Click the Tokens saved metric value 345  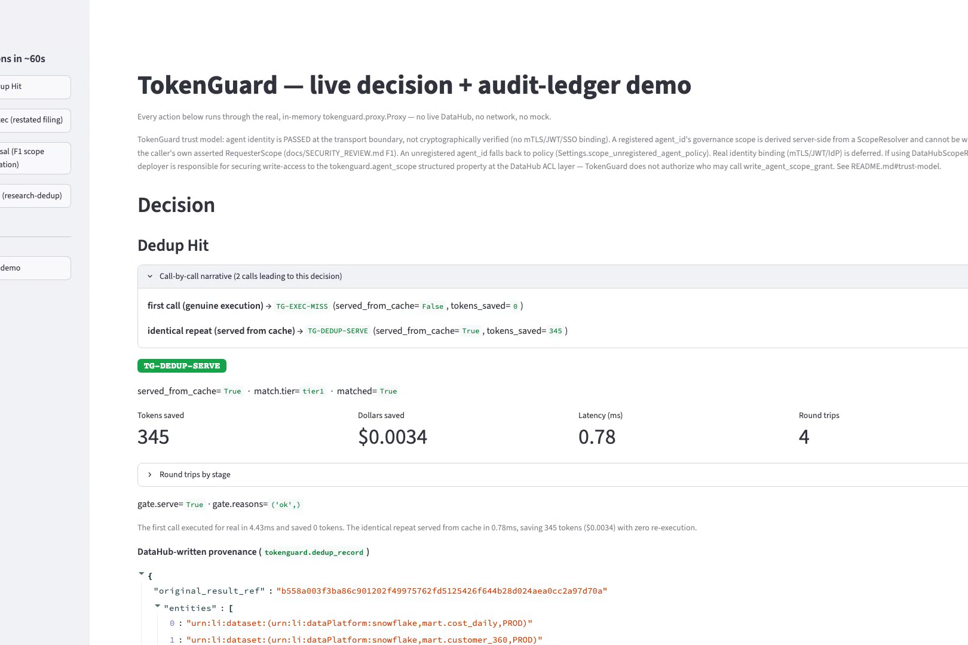154,437
